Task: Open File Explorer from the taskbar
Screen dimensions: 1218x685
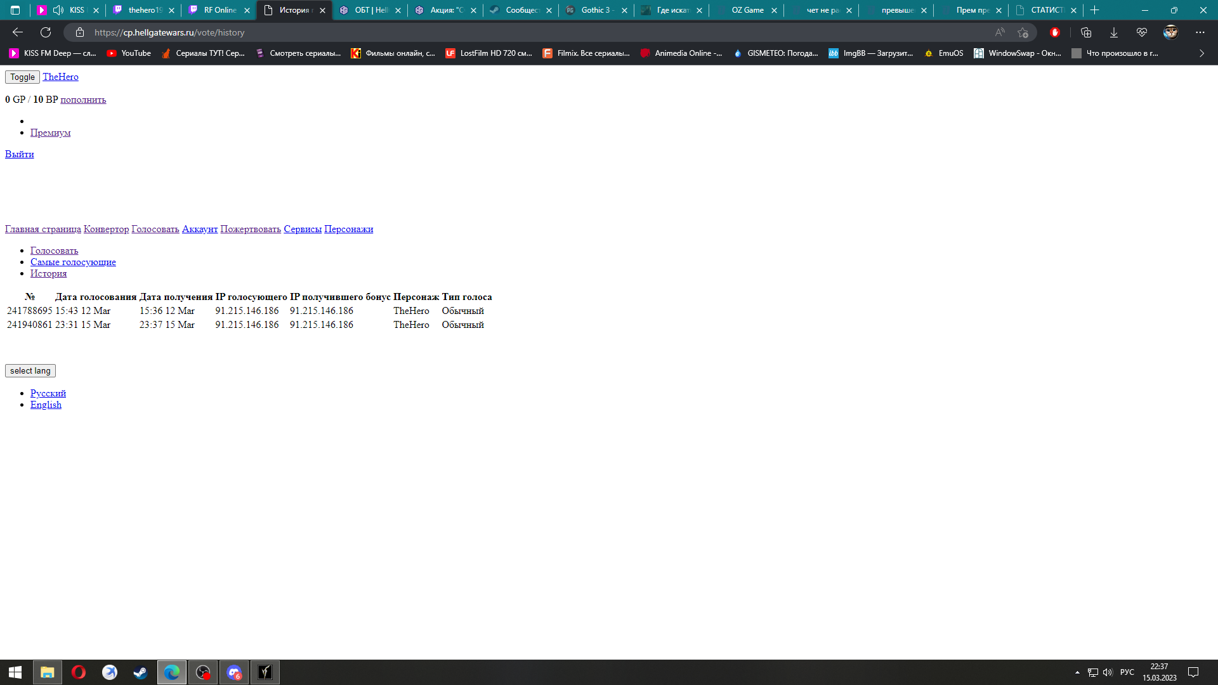Action: coord(48,672)
